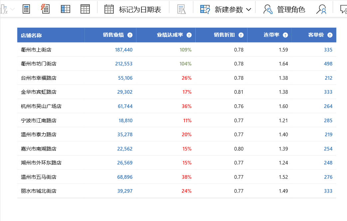Click the New Column table icon
The image size is (347, 221).
(66, 9)
